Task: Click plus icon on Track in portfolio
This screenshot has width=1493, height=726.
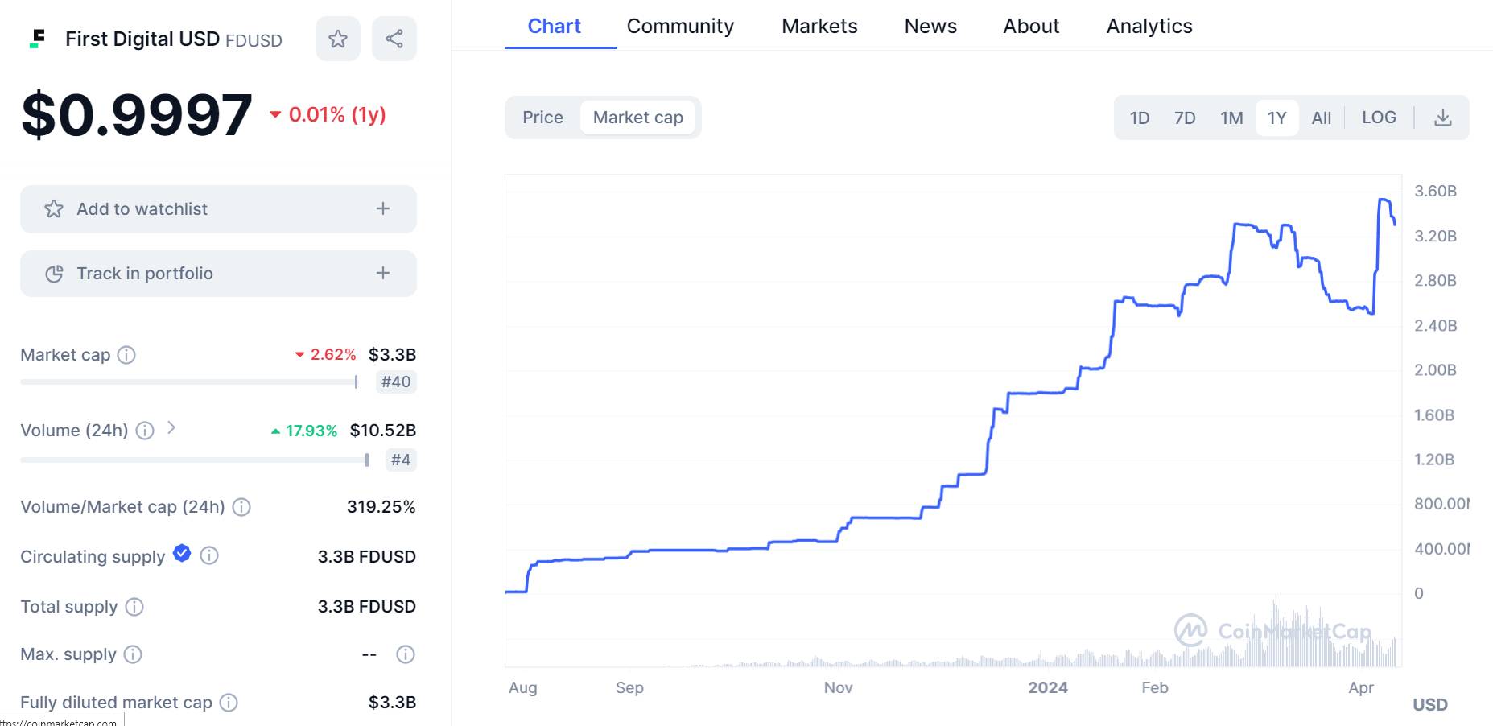Action: click(x=383, y=274)
